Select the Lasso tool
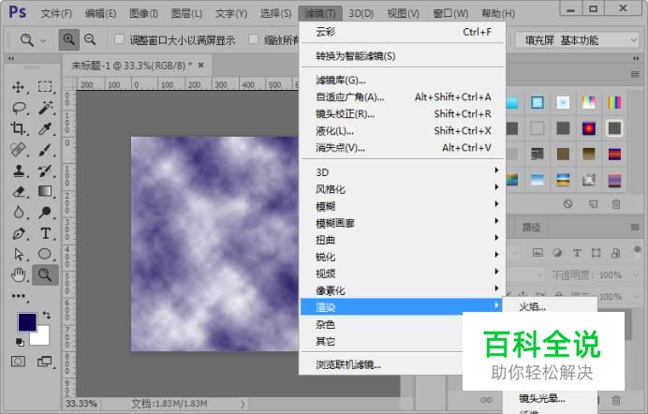648x414 pixels. pos(19,109)
